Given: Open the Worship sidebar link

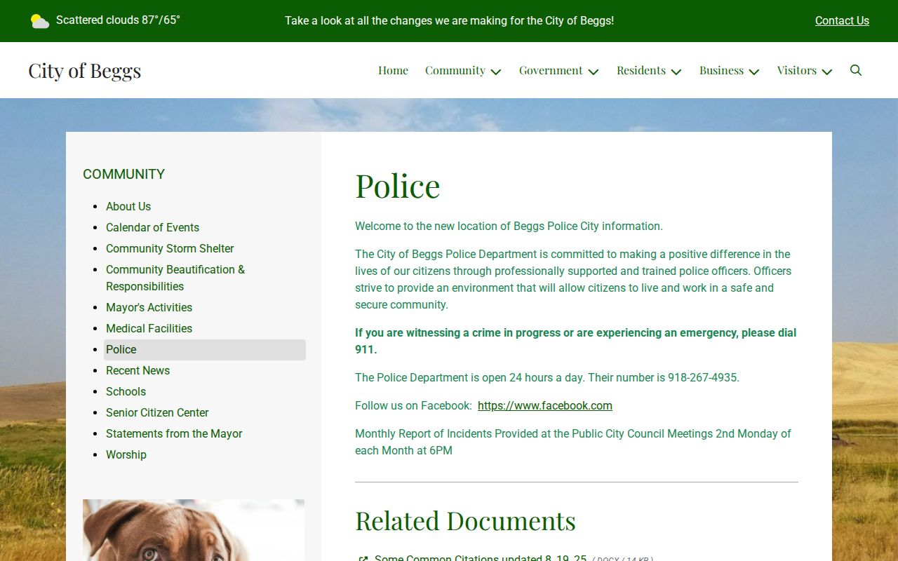Looking at the screenshot, I should point(126,454).
